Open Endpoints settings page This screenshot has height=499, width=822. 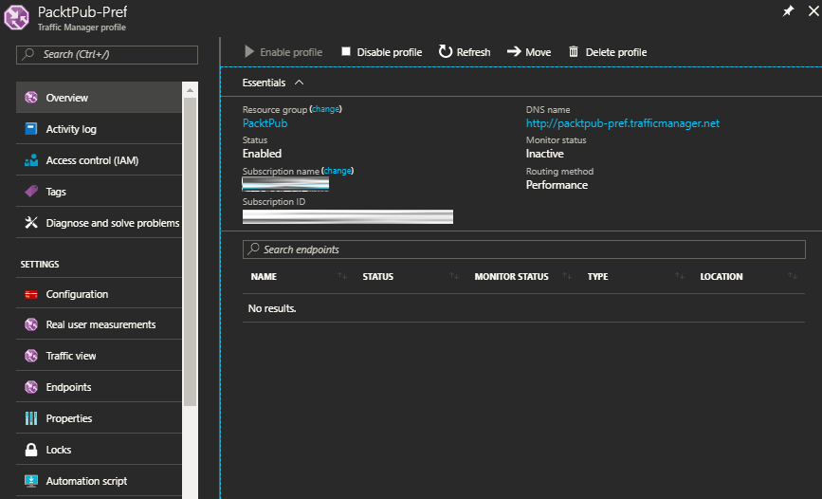(x=100, y=387)
